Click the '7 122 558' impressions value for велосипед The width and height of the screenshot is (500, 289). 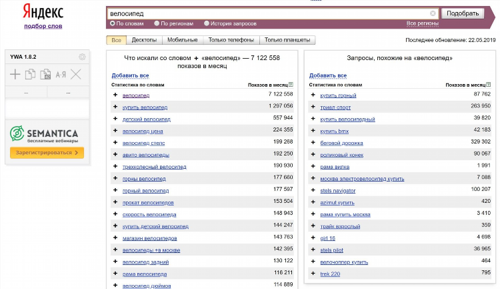click(x=280, y=94)
